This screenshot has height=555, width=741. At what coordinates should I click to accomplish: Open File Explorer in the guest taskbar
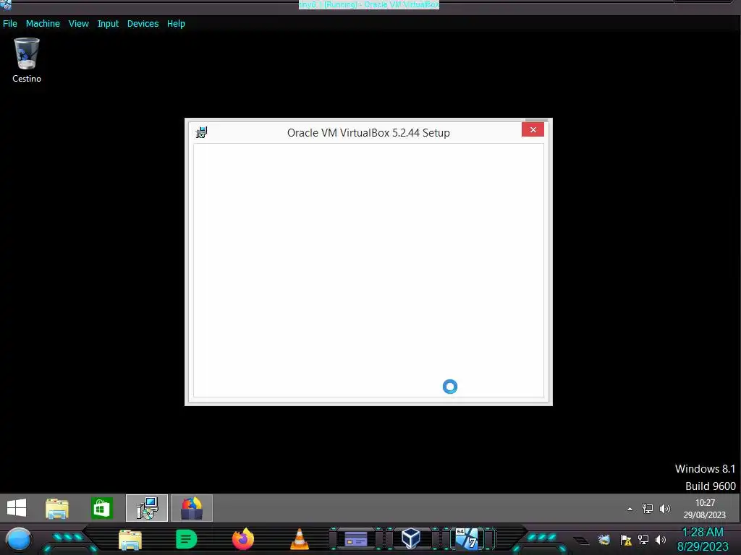pos(57,508)
